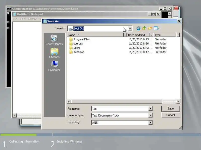
Task: Open the View Menu icon in Save As
Action: [157, 28]
